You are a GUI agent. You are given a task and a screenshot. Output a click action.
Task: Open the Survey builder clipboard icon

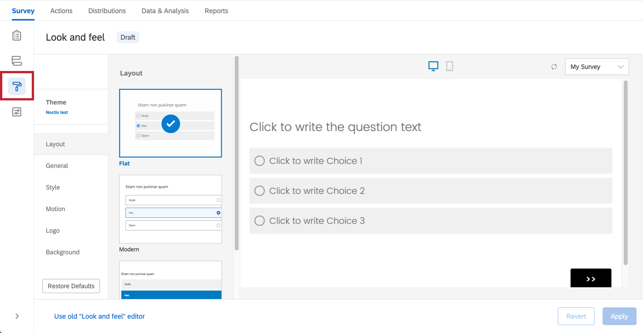pos(17,35)
